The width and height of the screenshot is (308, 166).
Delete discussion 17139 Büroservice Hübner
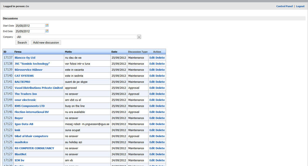(160, 70)
